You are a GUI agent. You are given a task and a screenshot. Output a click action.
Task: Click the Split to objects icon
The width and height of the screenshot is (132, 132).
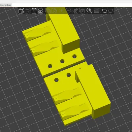pyautogui.click(x=76, y=11)
